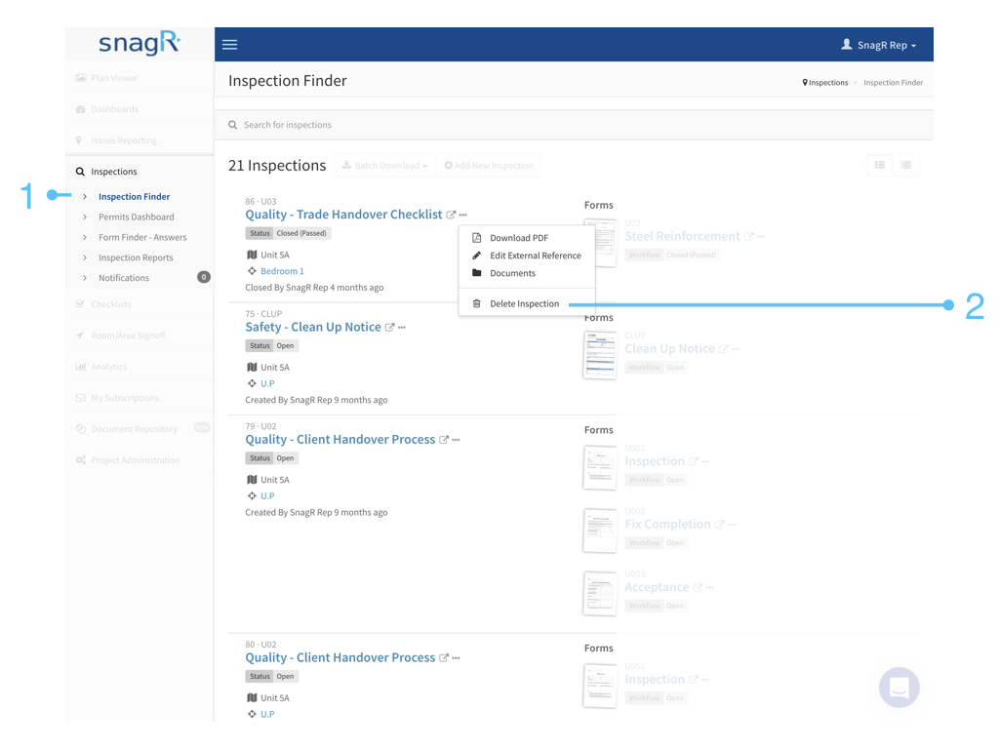
Task: Open Fix Completion form link
Action: 667,524
